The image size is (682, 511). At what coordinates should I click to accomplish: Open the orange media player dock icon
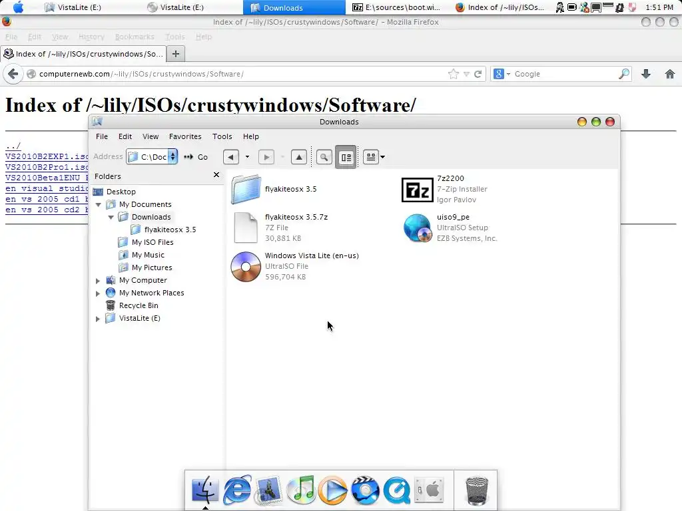[x=333, y=490]
